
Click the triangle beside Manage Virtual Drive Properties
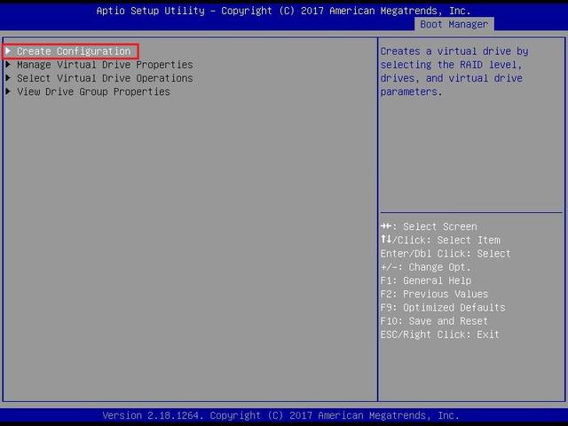pos(9,65)
